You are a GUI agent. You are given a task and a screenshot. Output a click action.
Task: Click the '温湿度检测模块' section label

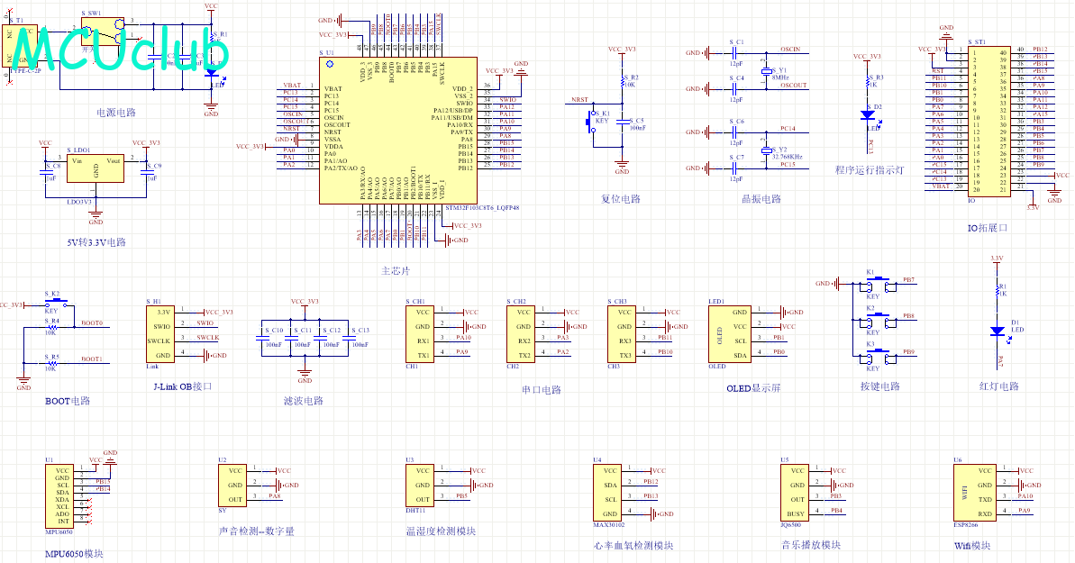coord(441,531)
